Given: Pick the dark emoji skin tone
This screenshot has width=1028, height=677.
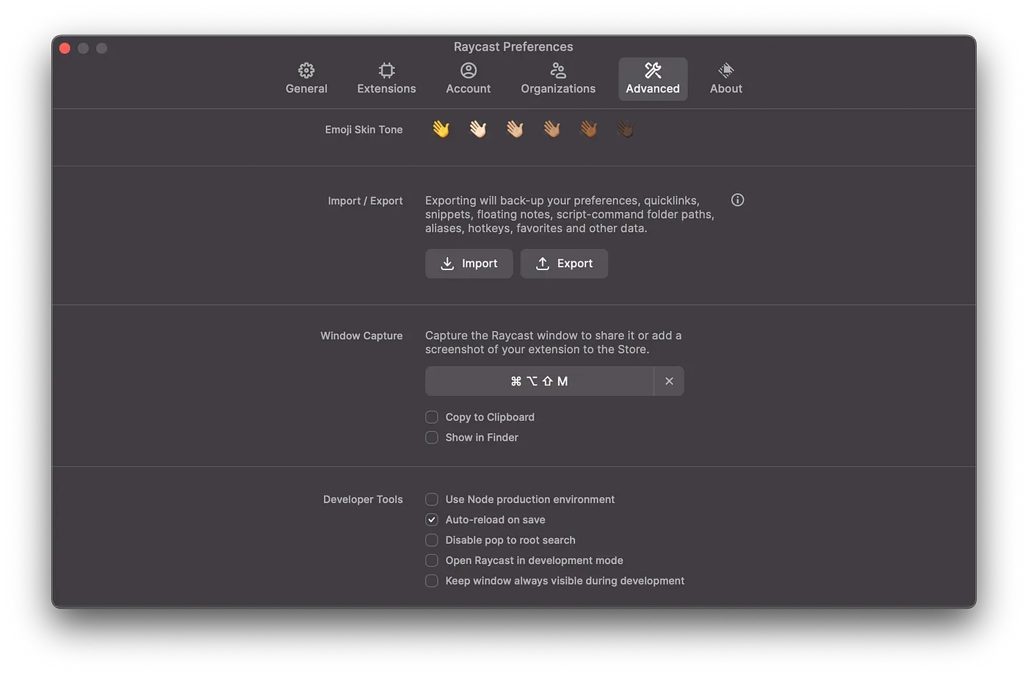Looking at the screenshot, I should pyautogui.click(x=625, y=129).
